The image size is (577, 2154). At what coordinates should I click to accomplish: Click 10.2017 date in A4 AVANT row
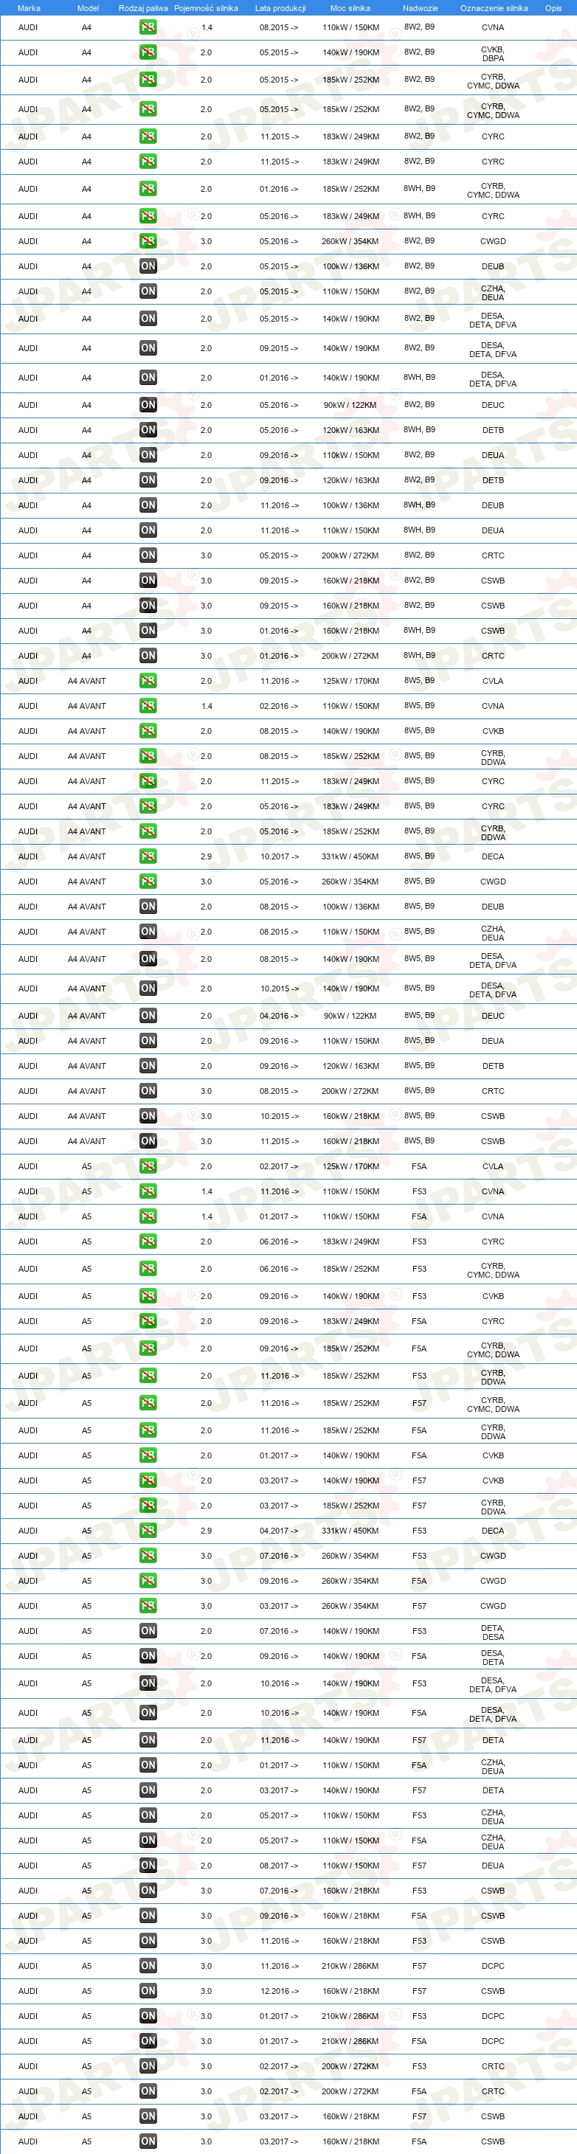tap(278, 856)
